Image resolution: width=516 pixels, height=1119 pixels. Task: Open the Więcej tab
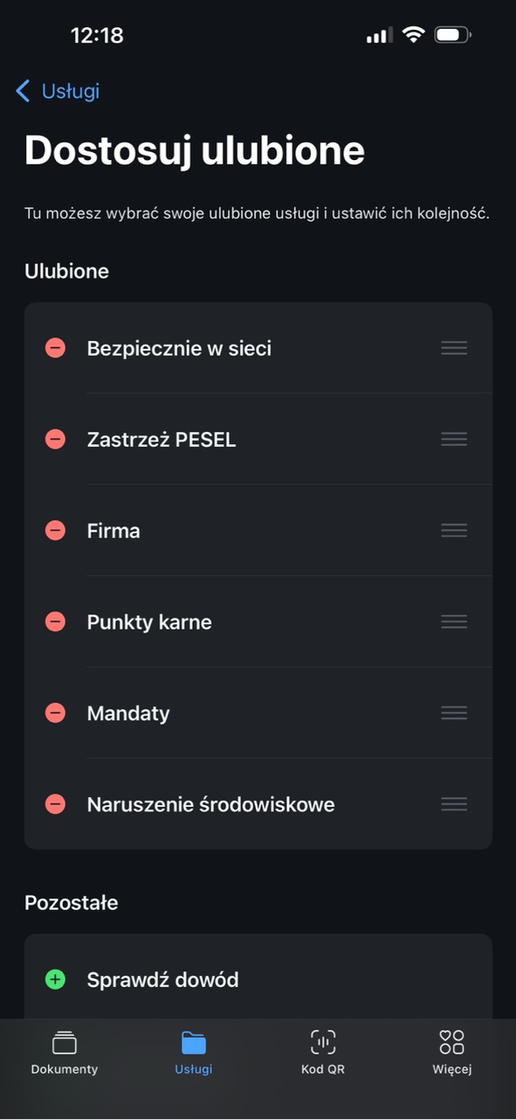coord(451,1053)
